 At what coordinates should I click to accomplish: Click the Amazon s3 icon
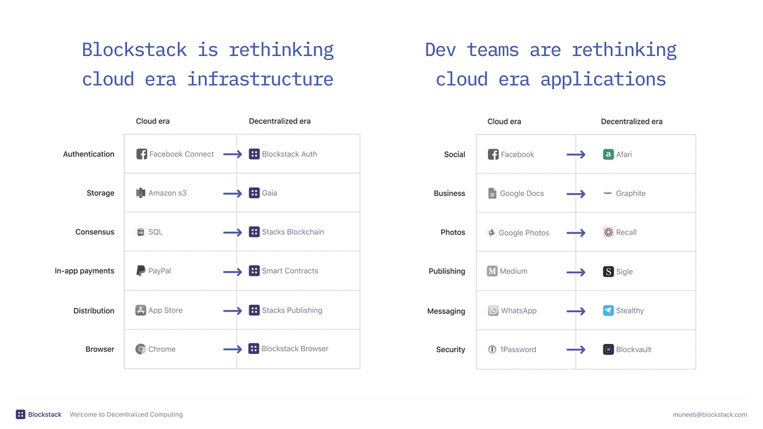pyautogui.click(x=141, y=193)
